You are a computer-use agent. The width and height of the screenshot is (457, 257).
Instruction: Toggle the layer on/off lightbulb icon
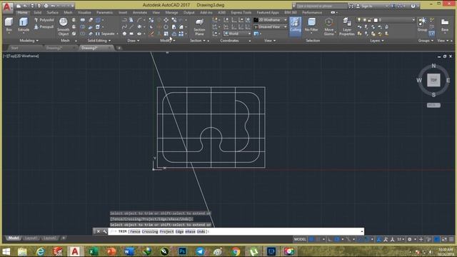359,20
